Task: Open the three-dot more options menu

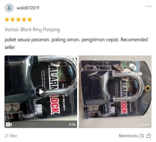Action: [148, 6]
